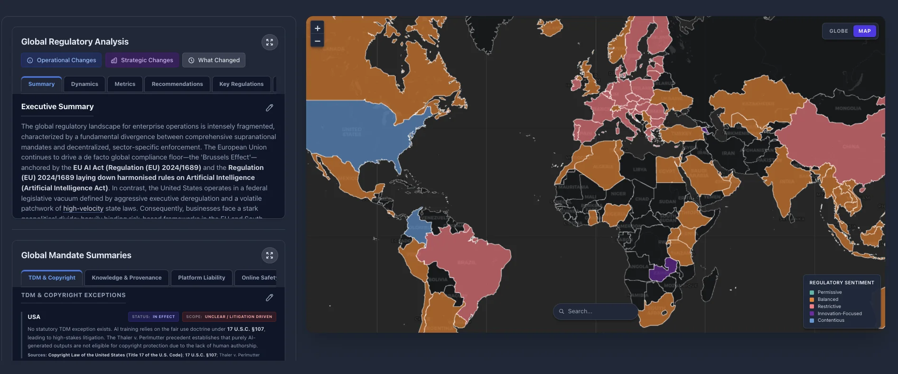Screen dimensions: 898x374
Task: Switch to the Summary tab
Action: tap(41, 84)
